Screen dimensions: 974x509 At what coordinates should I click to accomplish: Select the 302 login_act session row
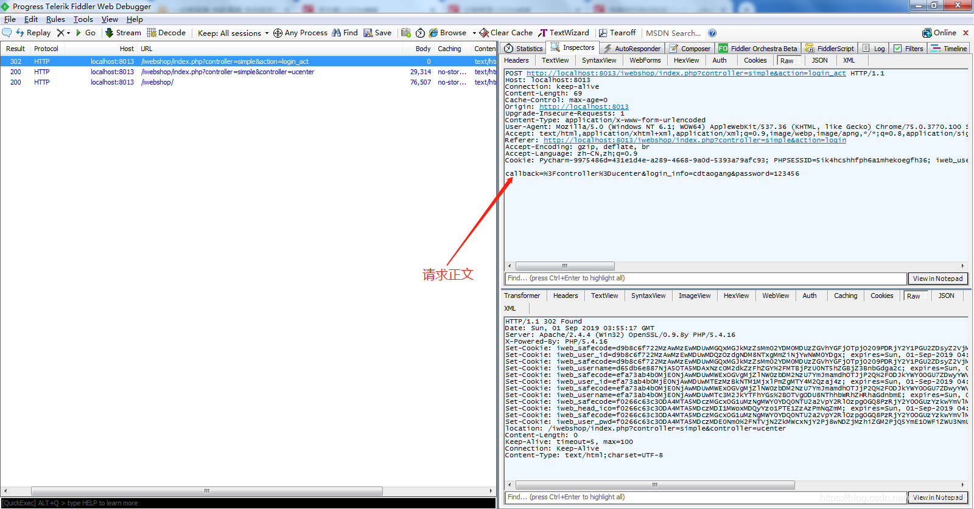pyautogui.click(x=248, y=61)
